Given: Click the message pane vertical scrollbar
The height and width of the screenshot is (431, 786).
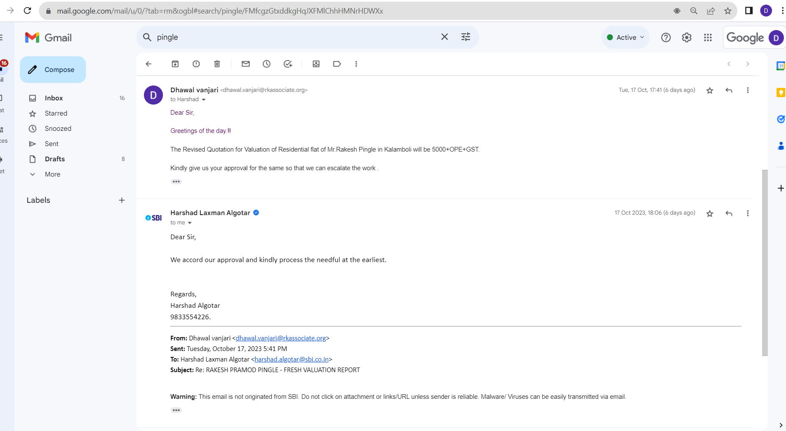Looking at the screenshot, I should 764,262.
